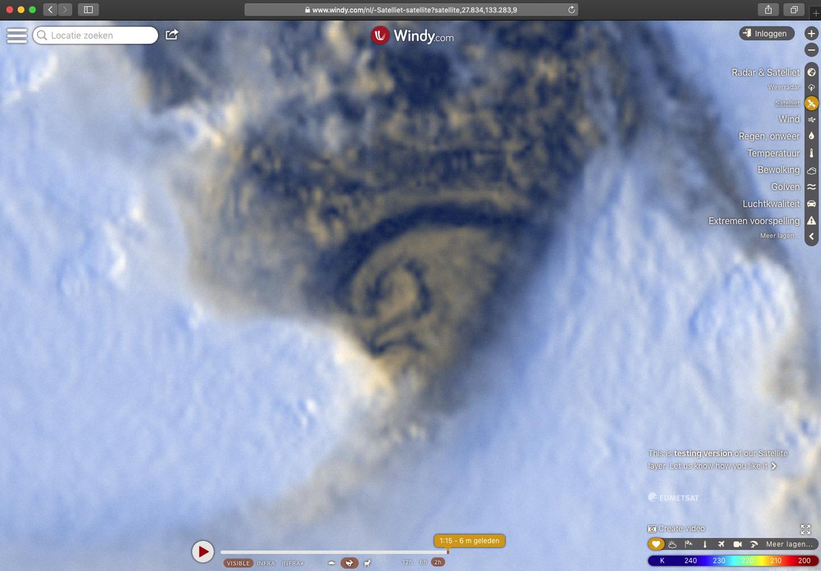The image size is (821, 571).
Task: Enter fullscreen with the expand-arrows icon
Action: pos(805,529)
